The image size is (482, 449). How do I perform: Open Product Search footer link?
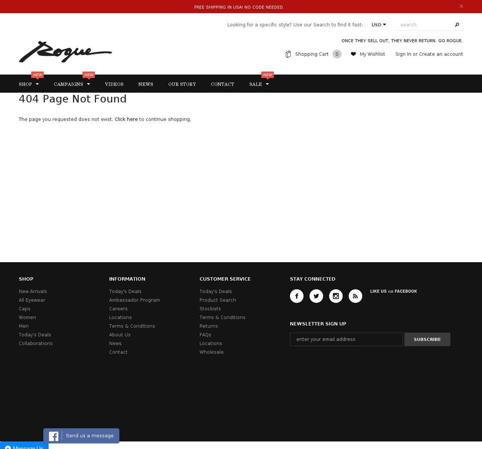coord(217,300)
